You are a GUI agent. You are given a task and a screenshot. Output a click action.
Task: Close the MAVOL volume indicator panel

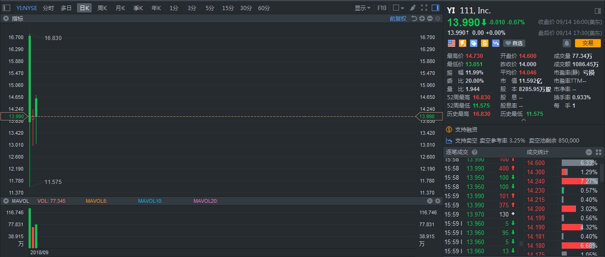(x=429, y=201)
